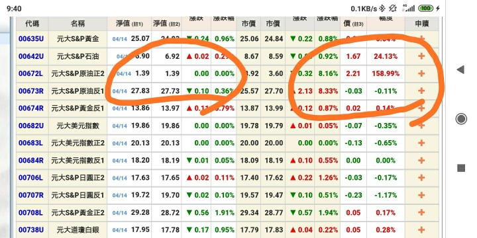This screenshot has height=238, width=477.
Task: Tap the 4G signal strength icon
Action: (408, 8)
